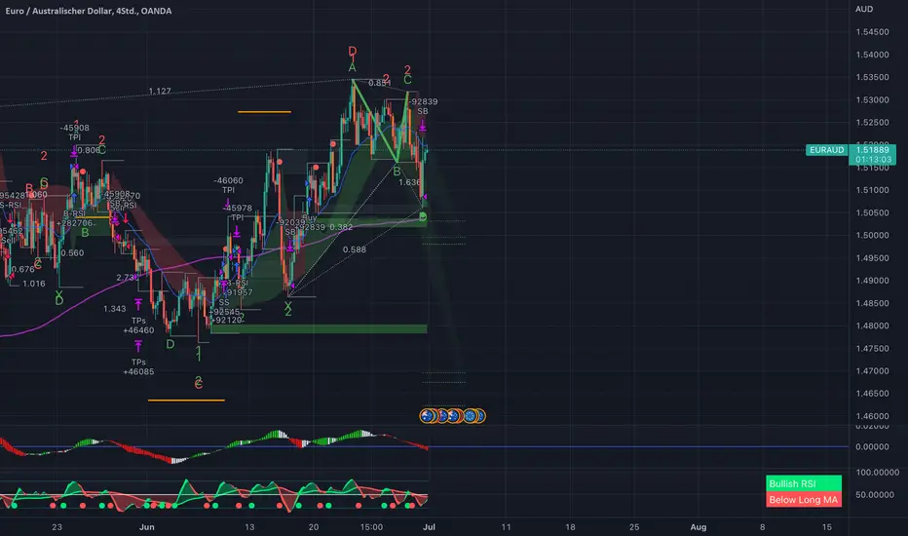Click the magenta TPI arrow under -45908

(x=74, y=151)
